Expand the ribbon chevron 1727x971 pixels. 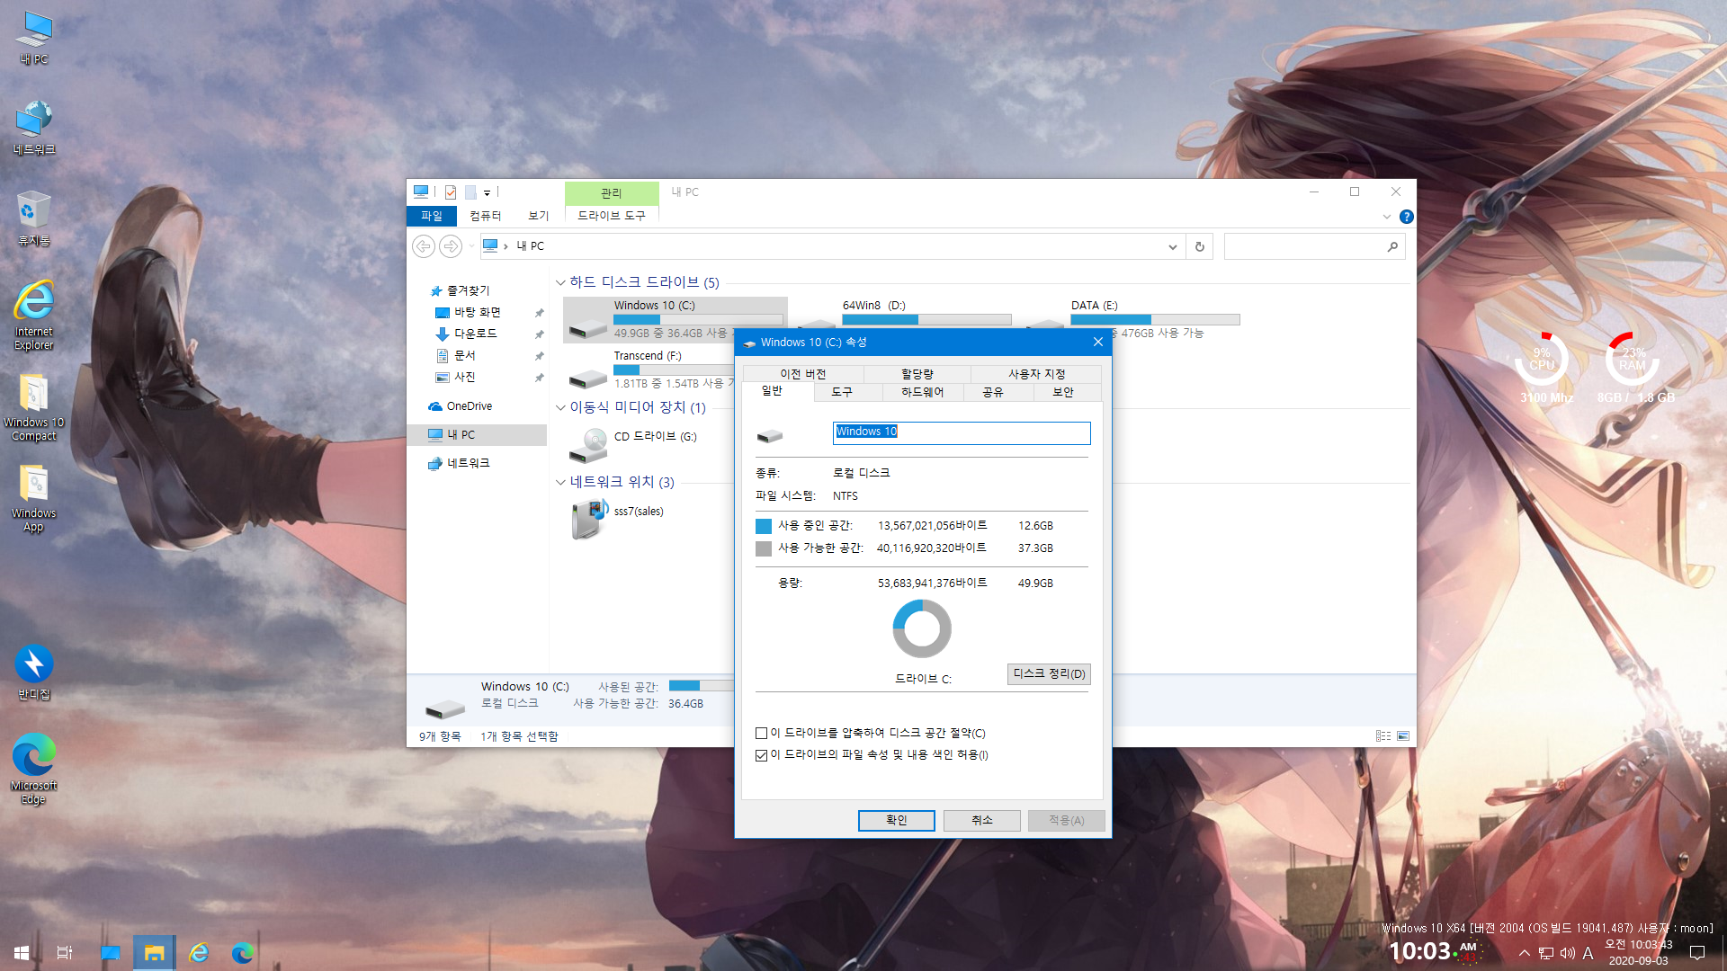coord(1387,217)
